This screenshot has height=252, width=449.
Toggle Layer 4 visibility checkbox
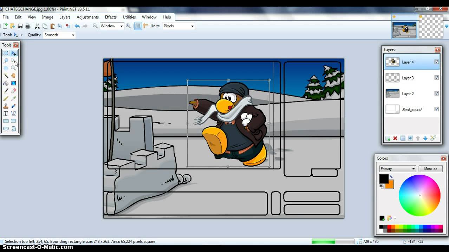(x=436, y=62)
